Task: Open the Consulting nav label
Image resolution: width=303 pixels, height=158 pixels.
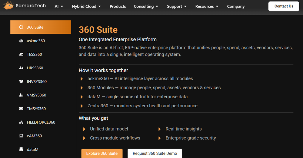Action: click(x=144, y=6)
